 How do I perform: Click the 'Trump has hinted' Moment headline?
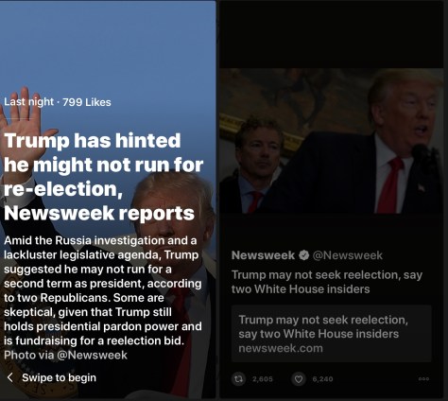coord(103,177)
